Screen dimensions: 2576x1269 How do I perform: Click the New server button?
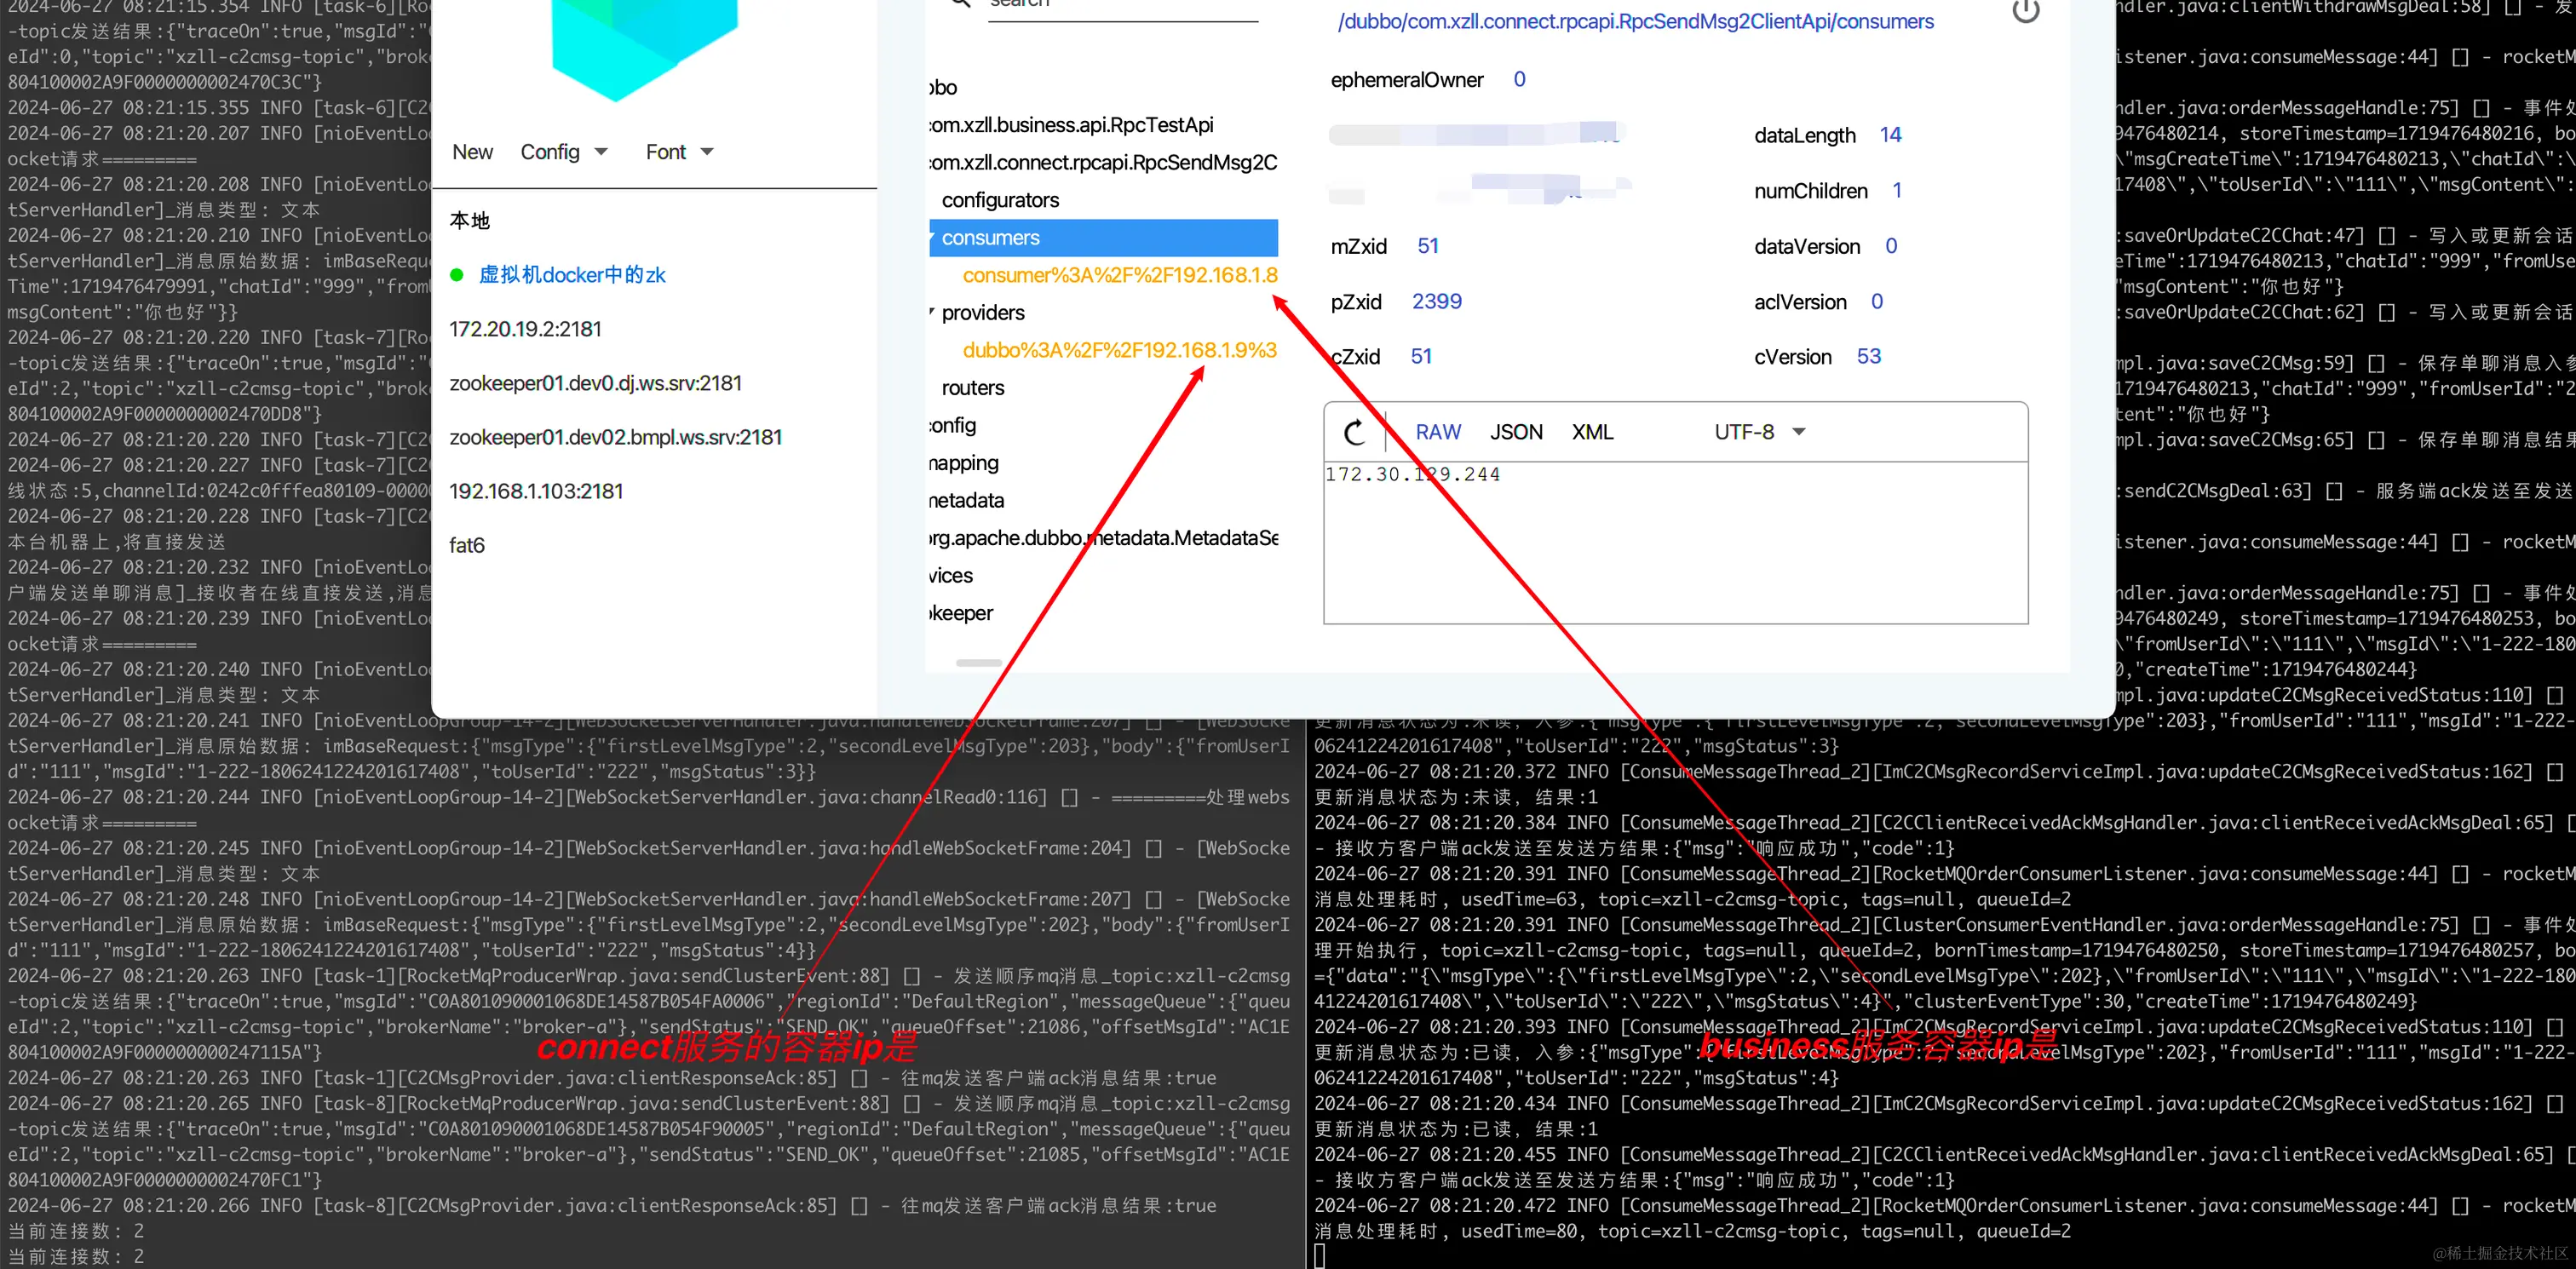[472, 152]
